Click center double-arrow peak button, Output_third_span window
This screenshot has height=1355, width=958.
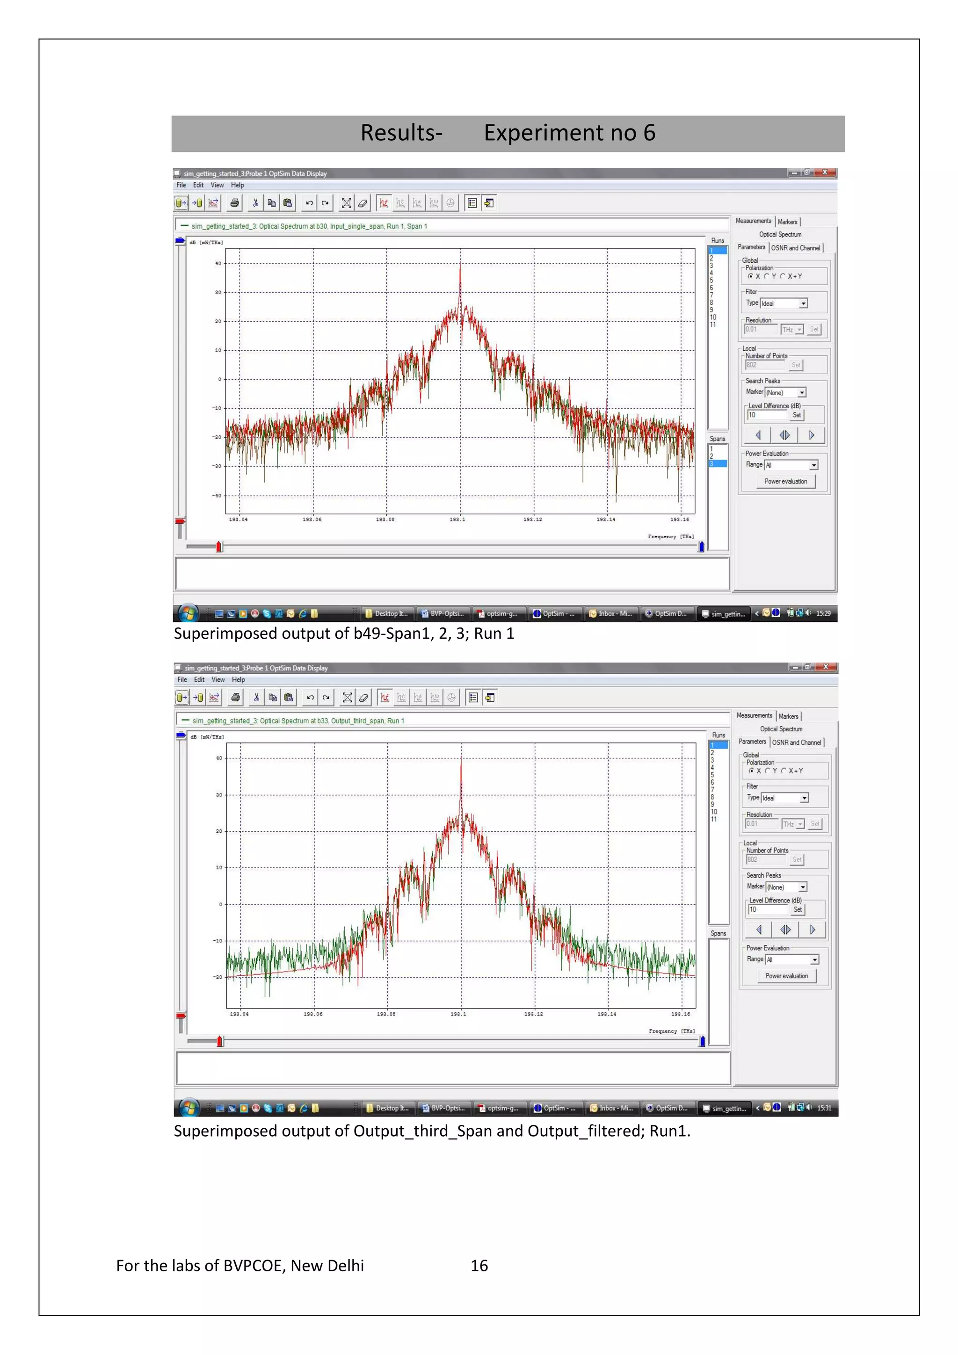[786, 930]
